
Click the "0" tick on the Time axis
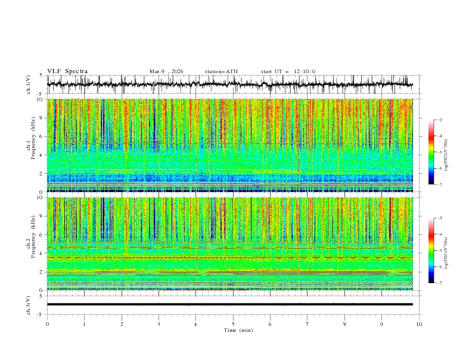pos(47,324)
